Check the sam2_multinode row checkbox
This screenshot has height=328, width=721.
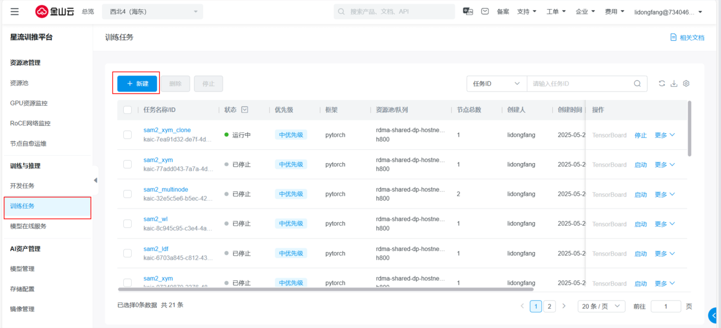pos(127,194)
